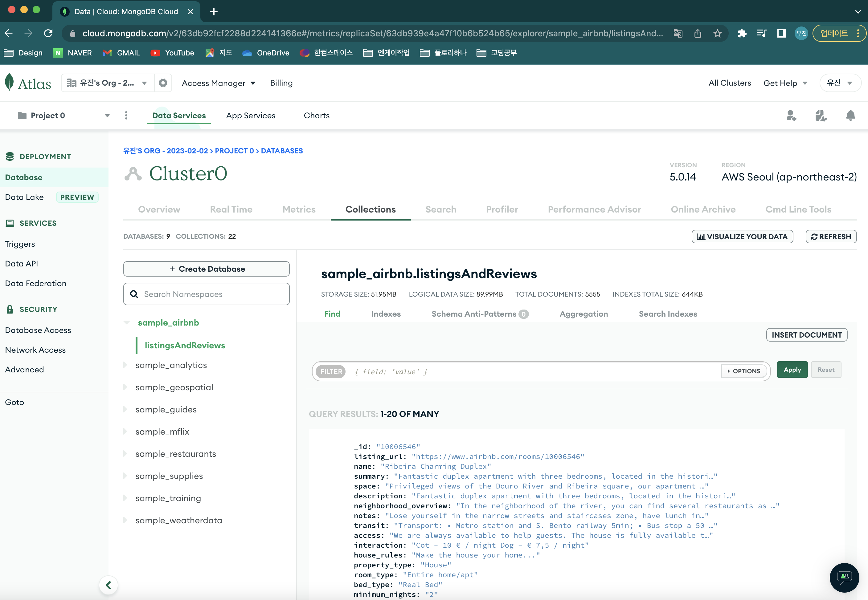
Task: Click the Atlas leaf logo
Action: pyautogui.click(x=10, y=82)
